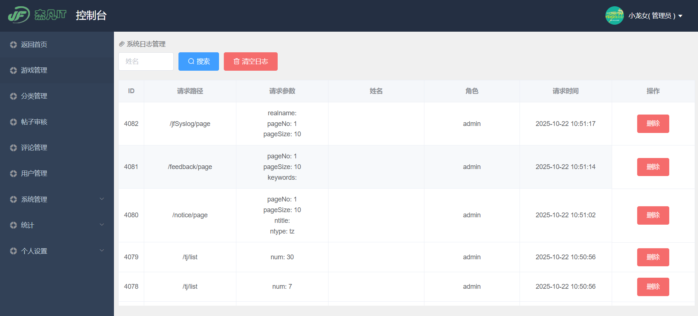This screenshot has width=698, height=316.
Task: Select the /jfSyslog/page path cell
Action: (x=190, y=124)
